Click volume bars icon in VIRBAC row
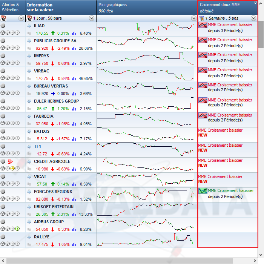This screenshot has width=264, height=264. pos(74,78)
